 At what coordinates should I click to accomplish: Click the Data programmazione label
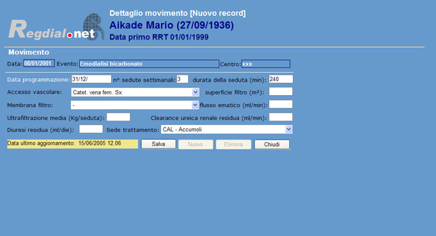38,80
